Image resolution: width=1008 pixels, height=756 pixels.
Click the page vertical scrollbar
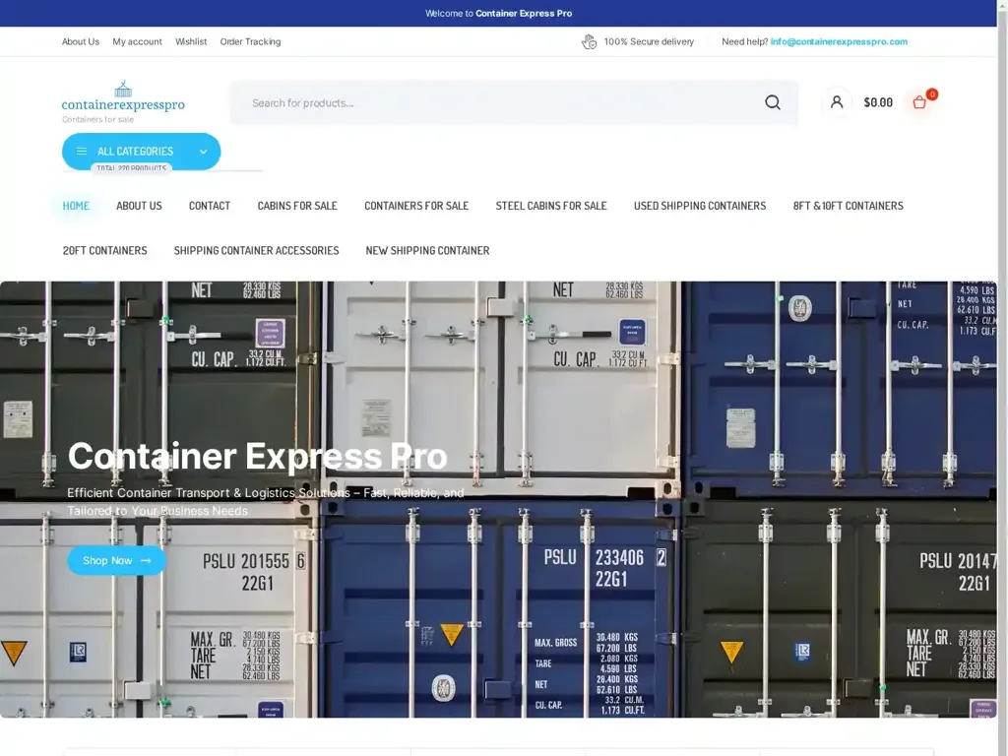tap(1002, 378)
